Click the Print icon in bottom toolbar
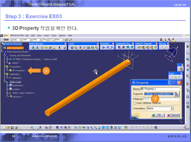Screen dimensions: 191x142 [x=16, y=128]
